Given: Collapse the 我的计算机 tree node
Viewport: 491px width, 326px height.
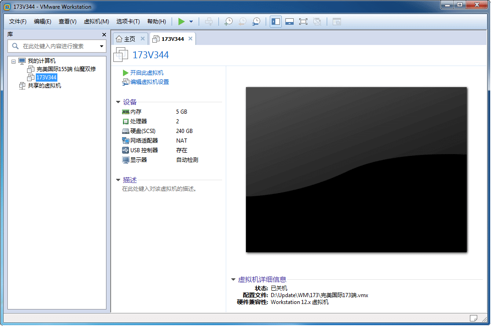Looking at the screenshot, I should pos(13,61).
